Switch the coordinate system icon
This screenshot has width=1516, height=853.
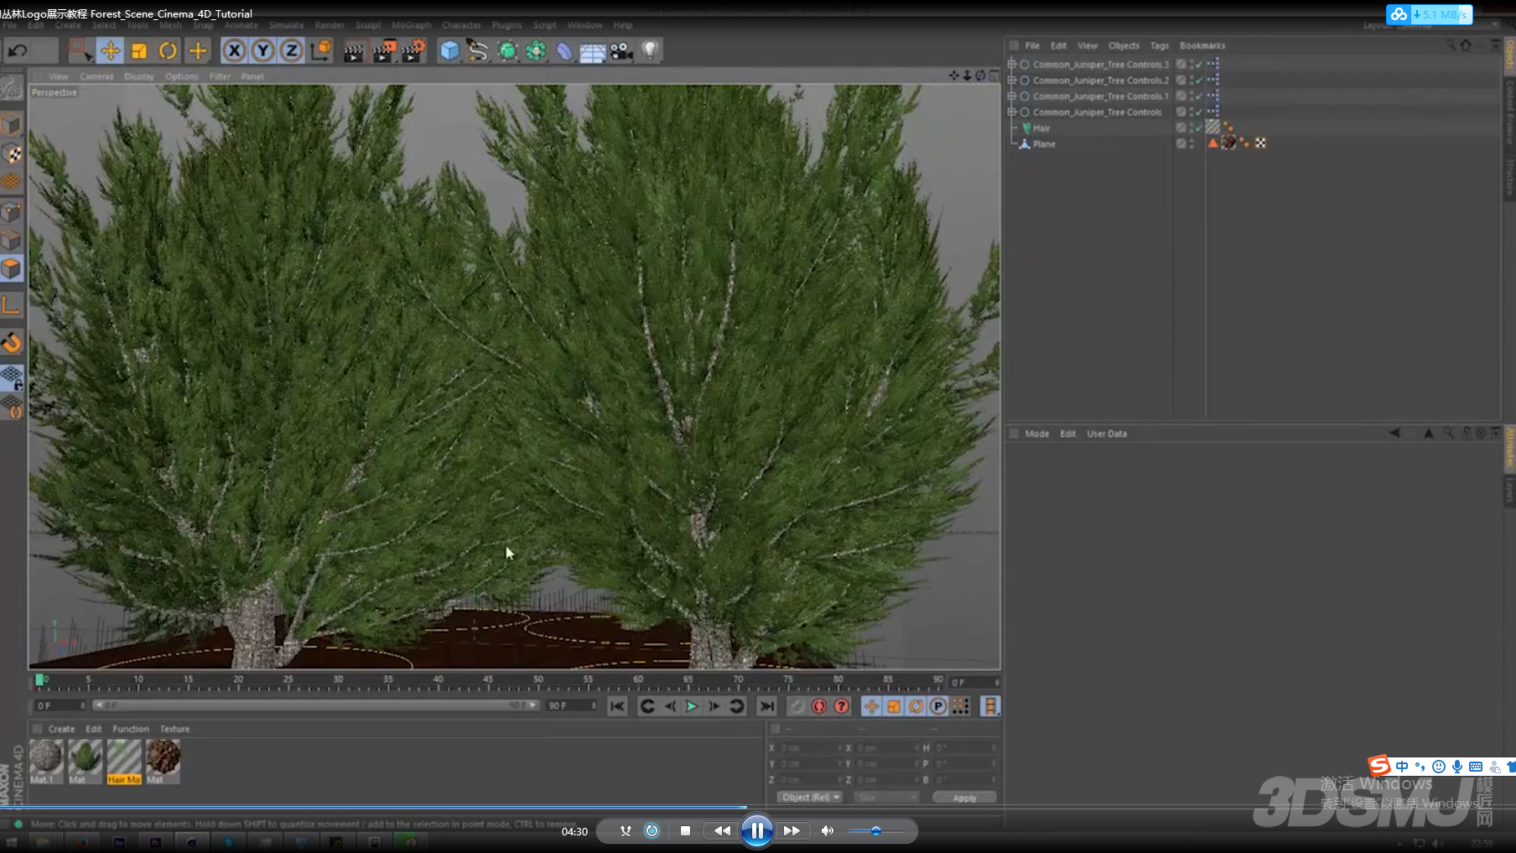(320, 51)
